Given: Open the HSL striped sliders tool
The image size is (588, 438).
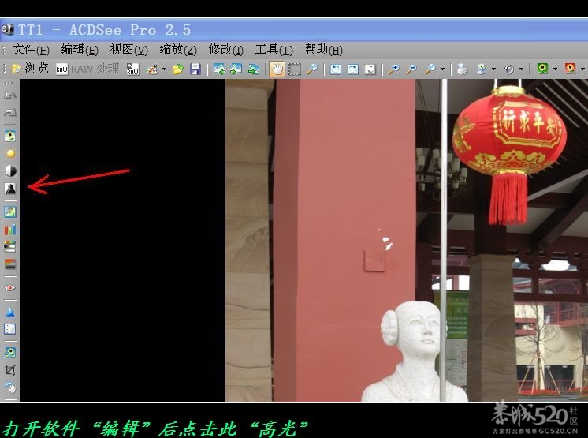Looking at the screenshot, I should [10, 246].
